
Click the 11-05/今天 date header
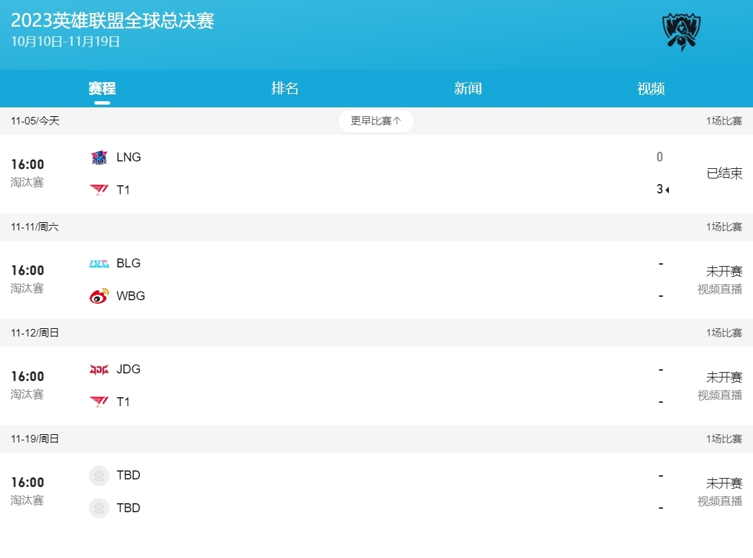(x=35, y=121)
